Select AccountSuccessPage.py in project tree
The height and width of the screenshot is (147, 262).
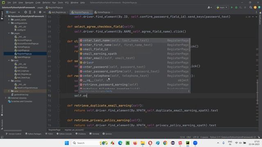click(27, 44)
